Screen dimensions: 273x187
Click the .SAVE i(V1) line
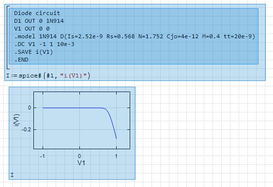[x=33, y=52]
